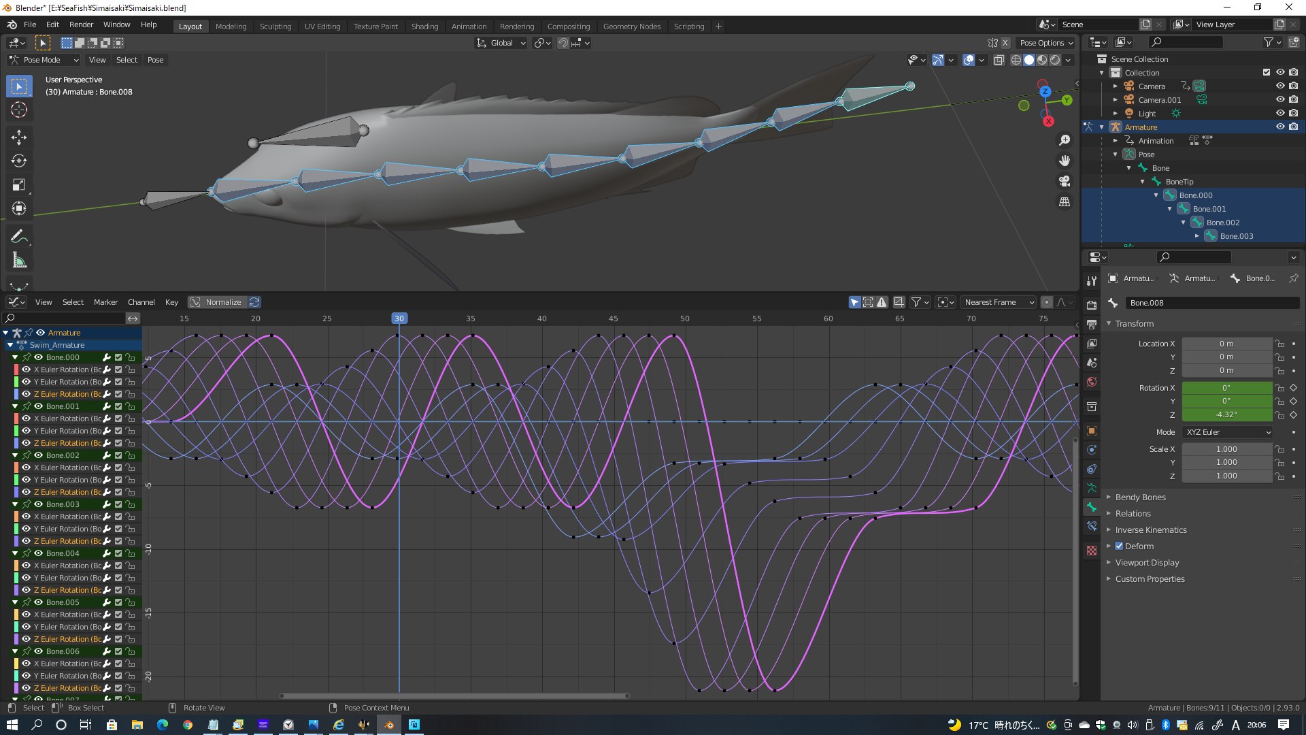The image size is (1306, 735).
Task: Expand Bendy Bones panel
Action: tap(1140, 497)
